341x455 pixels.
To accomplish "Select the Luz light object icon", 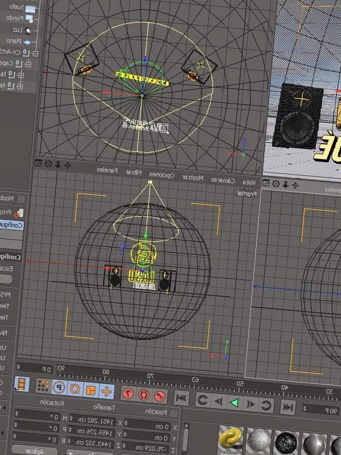I will click(x=28, y=31).
